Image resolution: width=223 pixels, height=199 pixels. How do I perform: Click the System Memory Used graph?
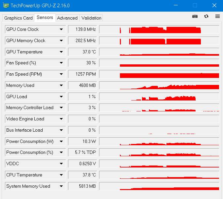click(159, 186)
